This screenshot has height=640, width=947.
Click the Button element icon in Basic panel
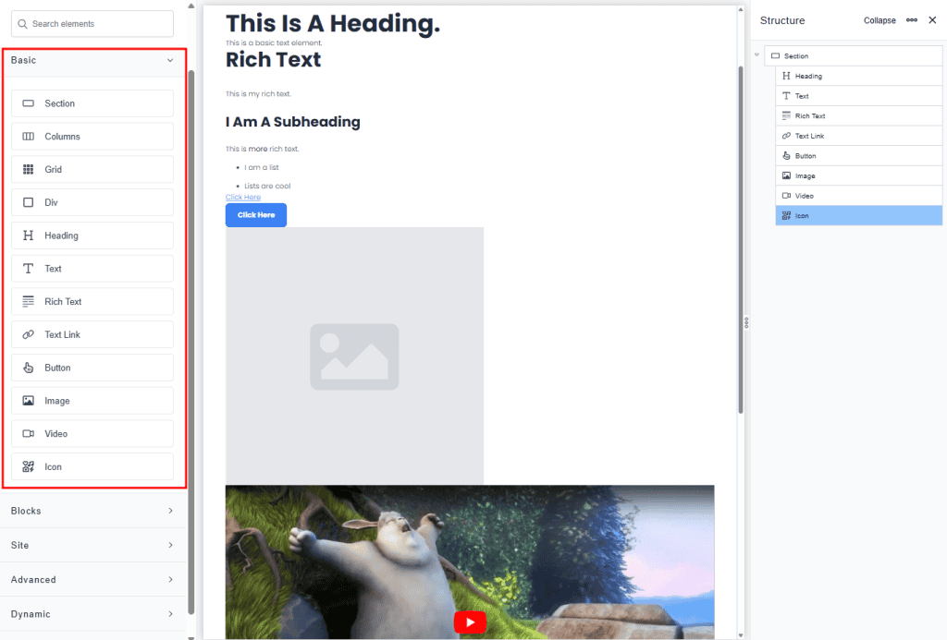coord(29,368)
